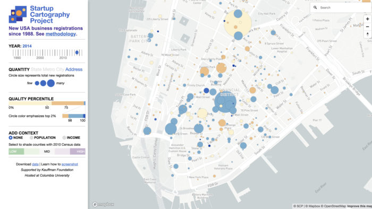Select the NONE context radio button
The height and width of the screenshot is (209, 372).
tap(11, 137)
